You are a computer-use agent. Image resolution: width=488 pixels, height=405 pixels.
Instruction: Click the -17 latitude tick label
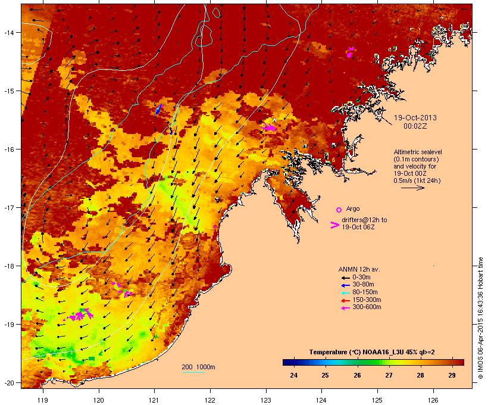coord(8,207)
